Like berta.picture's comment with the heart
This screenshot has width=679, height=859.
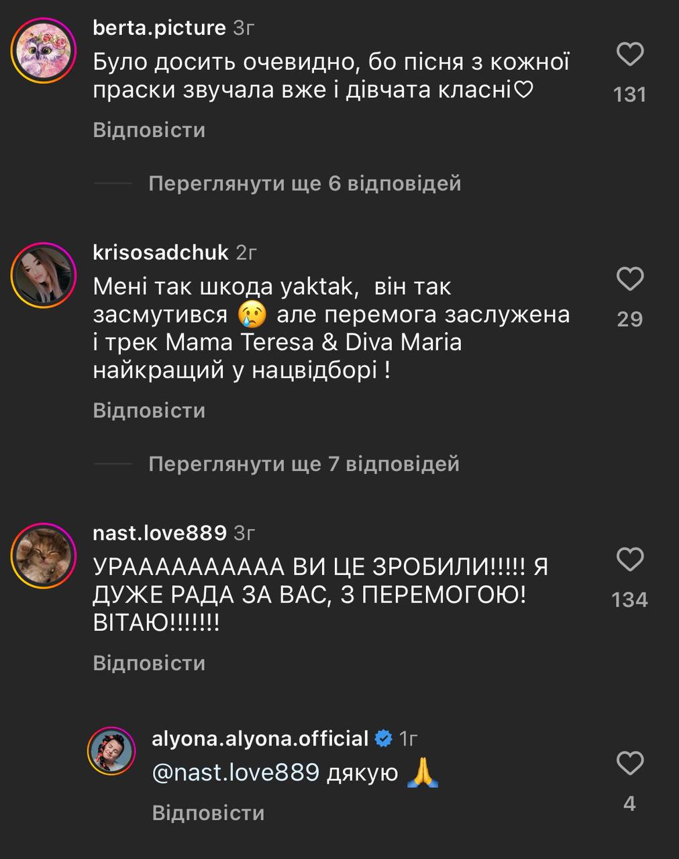click(x=629, y=54)
